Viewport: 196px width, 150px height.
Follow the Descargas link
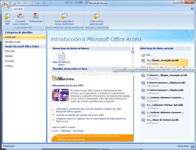(x=78, y=131)
